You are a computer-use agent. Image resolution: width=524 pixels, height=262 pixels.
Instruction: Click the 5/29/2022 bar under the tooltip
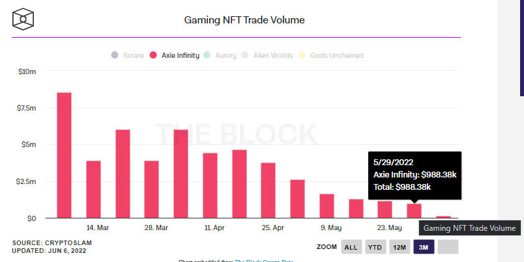415,211
